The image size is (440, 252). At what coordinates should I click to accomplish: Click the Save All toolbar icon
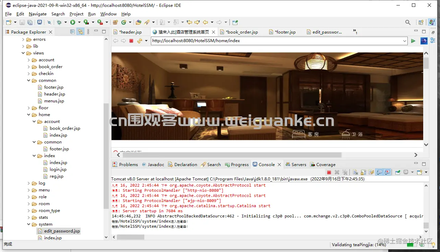click(30, 22)
